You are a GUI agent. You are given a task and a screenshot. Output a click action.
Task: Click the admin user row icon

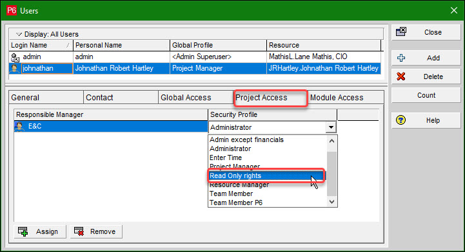(x=15, y=57)
